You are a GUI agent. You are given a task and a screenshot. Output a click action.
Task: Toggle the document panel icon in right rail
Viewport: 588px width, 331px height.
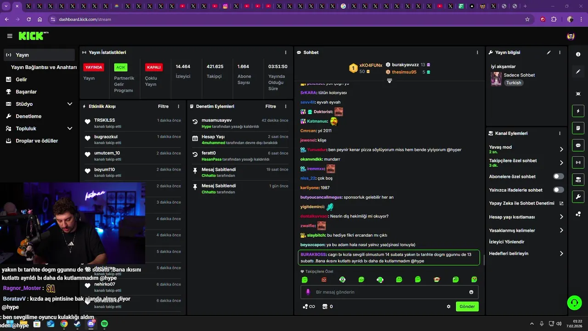point(578,128)
